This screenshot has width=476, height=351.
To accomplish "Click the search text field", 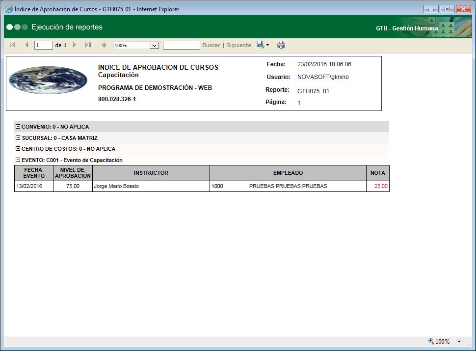I will (x=181, y=45).
